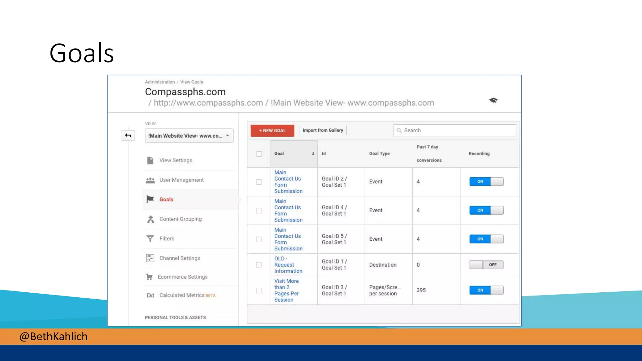Click the Content Grouping figure icon
Viewport: 642px width, 361px height.
150,219
